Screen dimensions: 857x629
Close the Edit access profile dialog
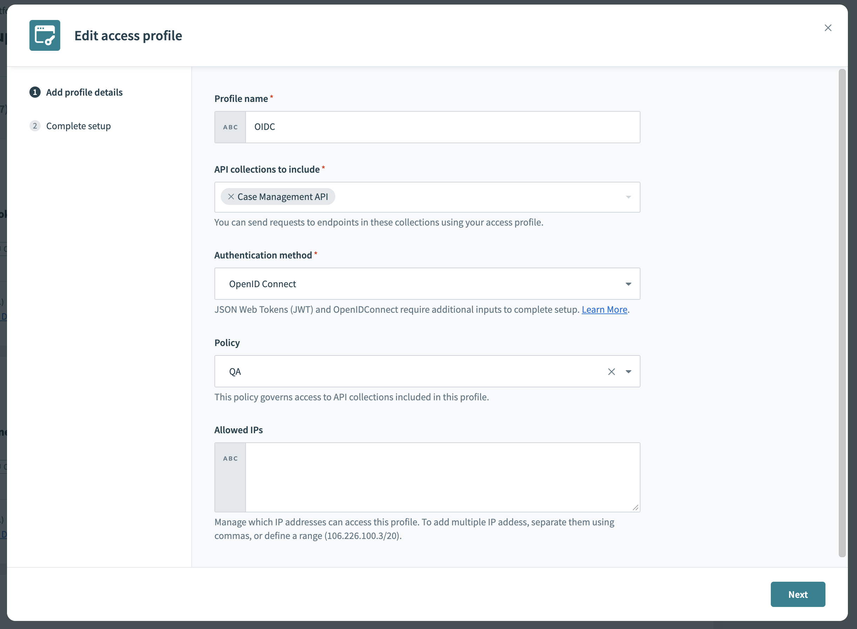828,27
